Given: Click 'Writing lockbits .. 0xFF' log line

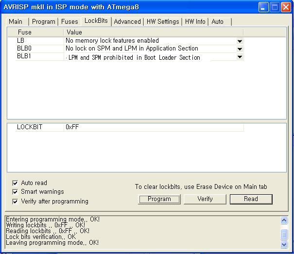Looking at the screenshot, I should point(45,225).
